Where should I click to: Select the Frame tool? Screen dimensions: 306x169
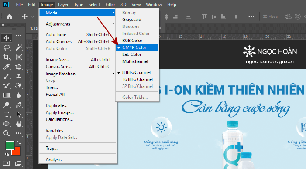19,57
